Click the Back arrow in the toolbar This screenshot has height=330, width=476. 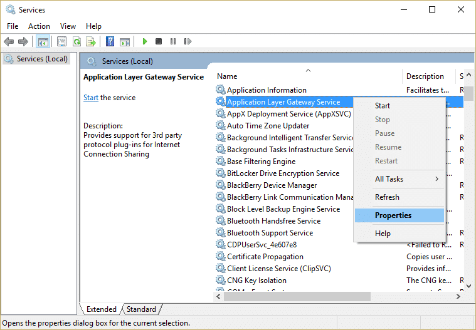9,41
